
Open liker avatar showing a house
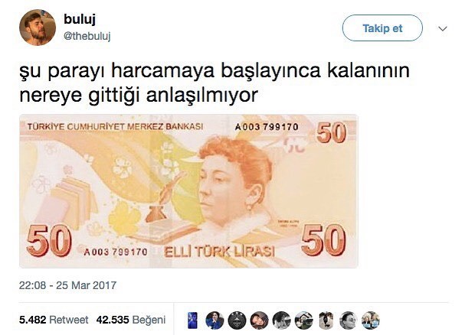click(x=303, y=320)
